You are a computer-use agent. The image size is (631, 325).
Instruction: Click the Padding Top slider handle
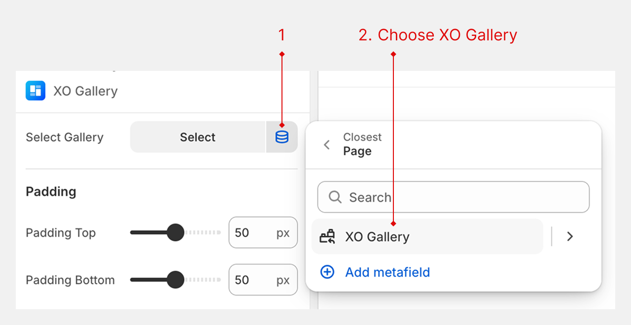[175, 232]
